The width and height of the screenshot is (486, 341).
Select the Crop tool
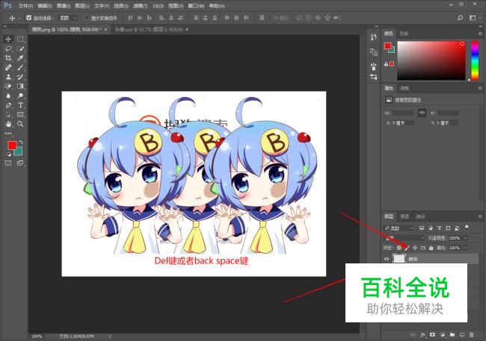[x=8, y=58]
